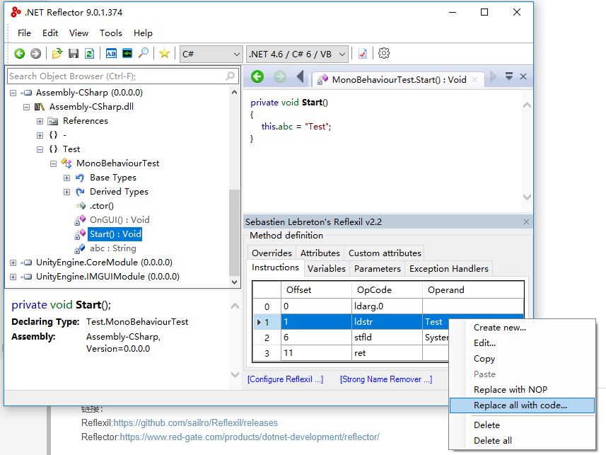Choose Copy from context menu
The height and width of the screenshot is (455, 606).
click(x=522, y=359)
